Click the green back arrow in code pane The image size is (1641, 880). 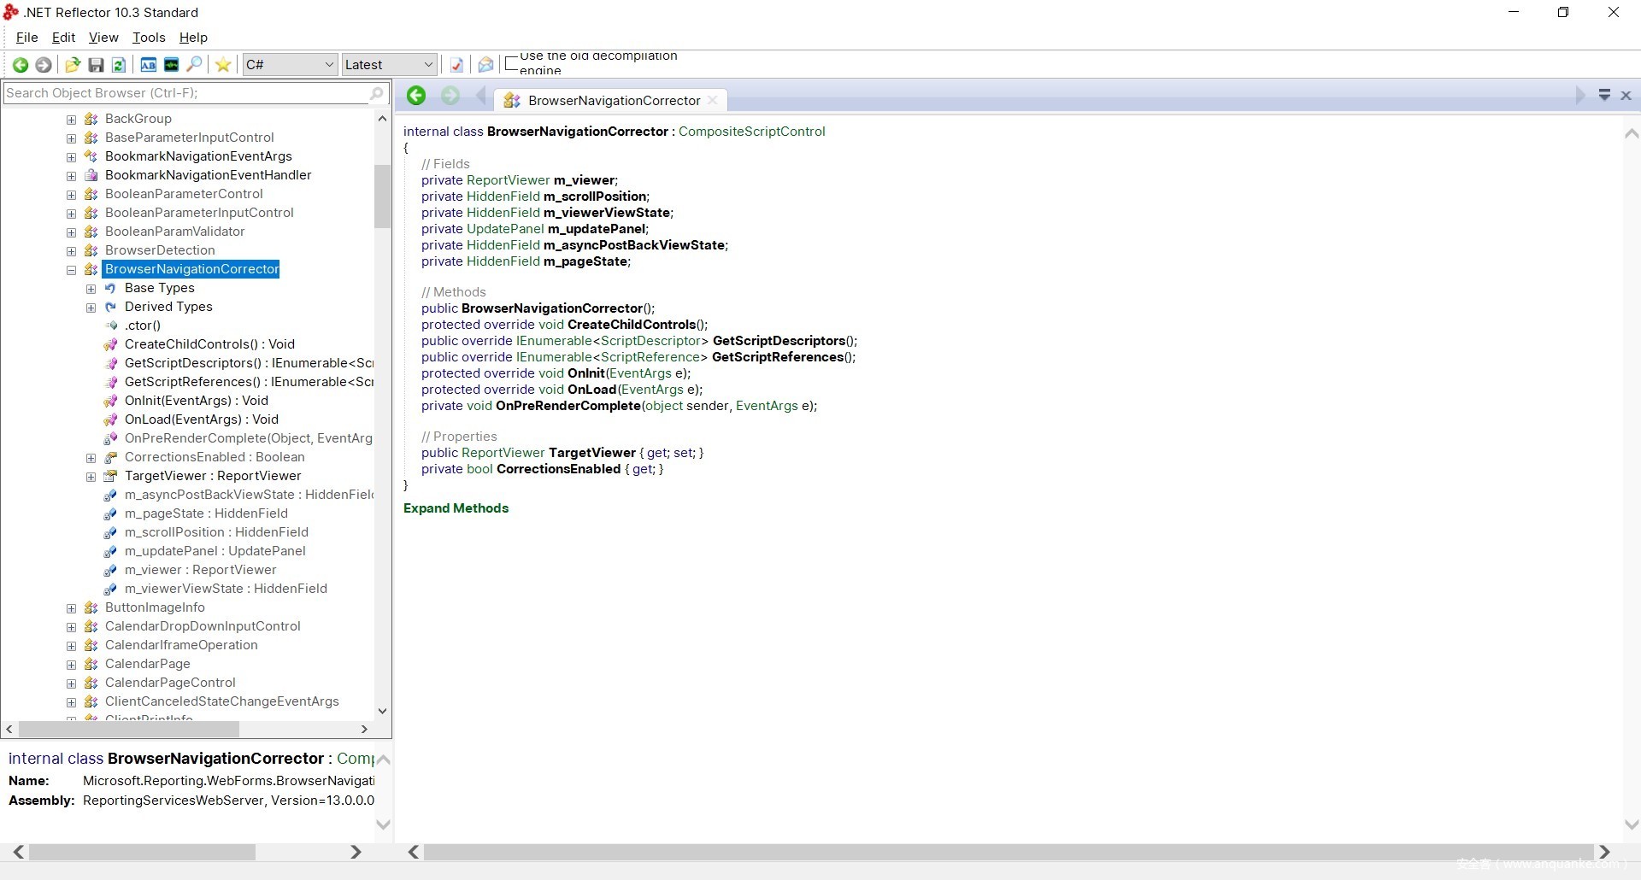416,97
